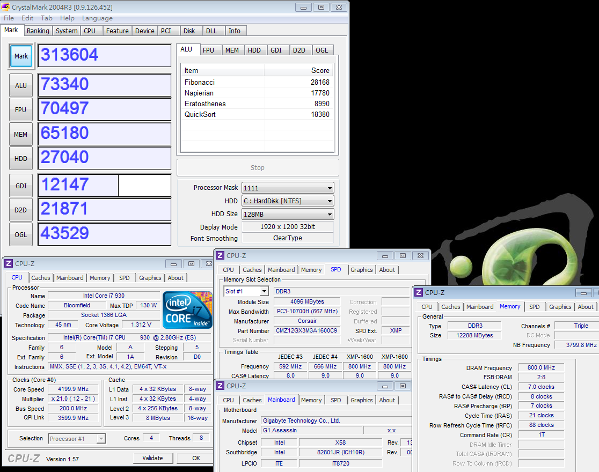Switch to the Ranking tab
The image size is (599, 472).
[38, 31]
